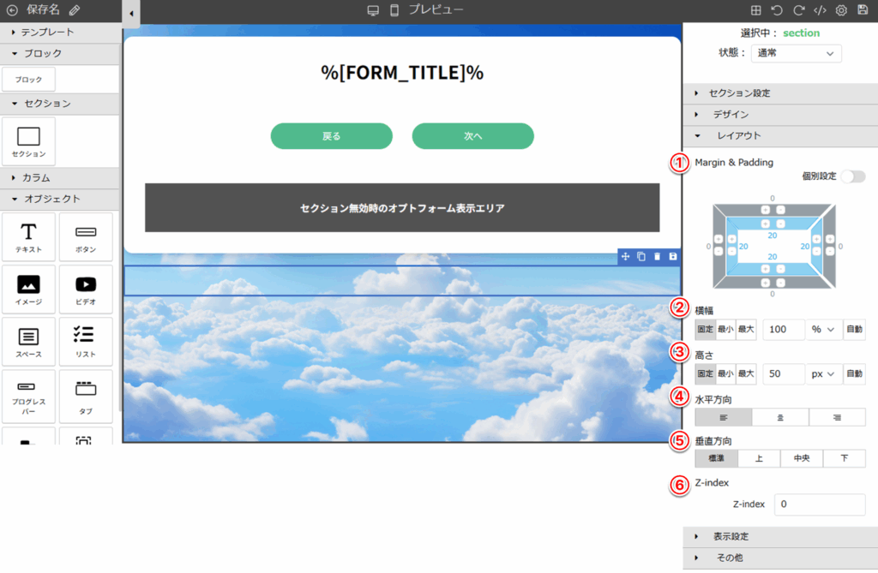Click the 自動 button for 高さ
The image size is (878, 573).
854,374
